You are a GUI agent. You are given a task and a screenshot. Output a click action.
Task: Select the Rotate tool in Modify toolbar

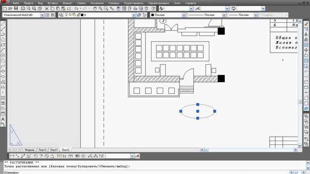pos(306,56)
